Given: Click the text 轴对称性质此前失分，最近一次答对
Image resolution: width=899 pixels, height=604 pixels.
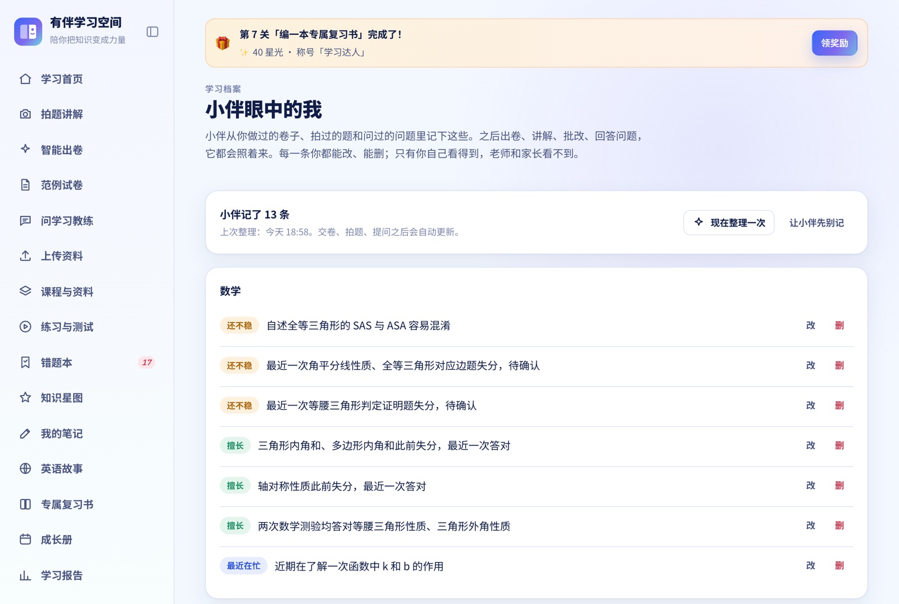Looking at the screenshot, I should click(x=342, y=486).
